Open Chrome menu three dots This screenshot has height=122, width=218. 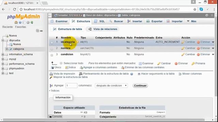[214, 9]
